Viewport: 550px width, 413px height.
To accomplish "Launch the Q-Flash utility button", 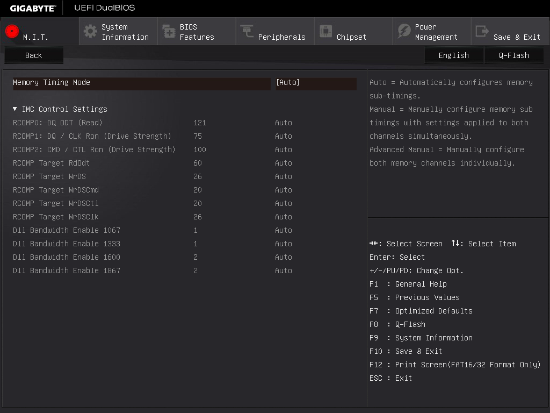I will tap(514, 55).
